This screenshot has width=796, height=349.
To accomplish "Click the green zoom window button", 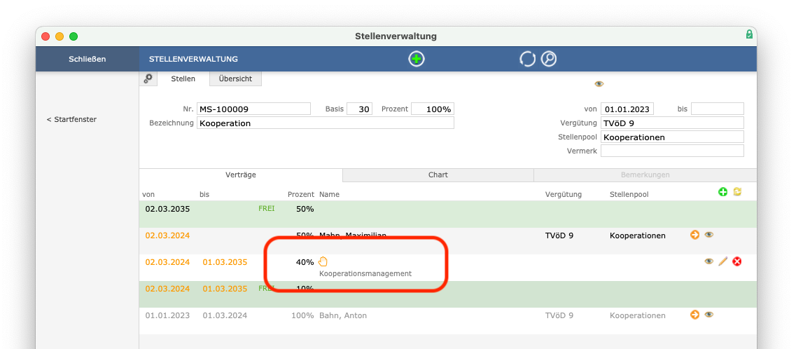I will pyautogui.click(x=74, y=36).
